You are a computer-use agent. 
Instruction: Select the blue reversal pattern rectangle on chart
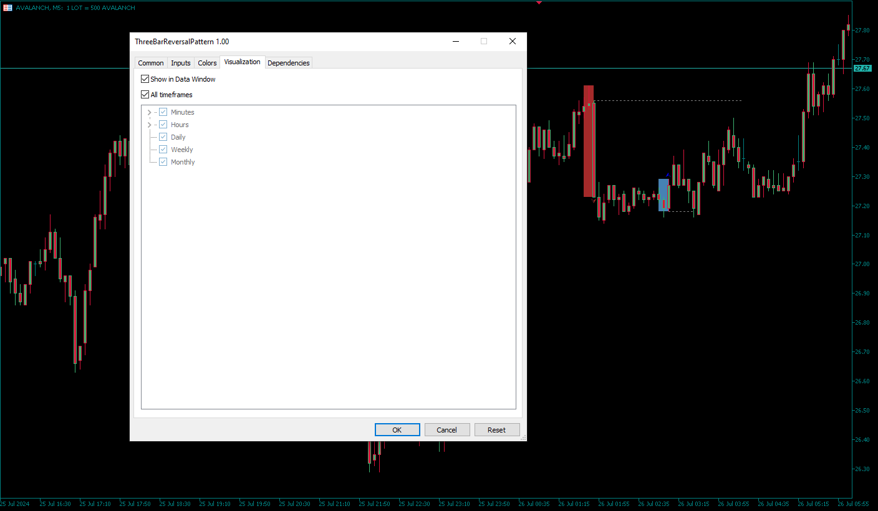pyautogui.click(x=663, y=195)
